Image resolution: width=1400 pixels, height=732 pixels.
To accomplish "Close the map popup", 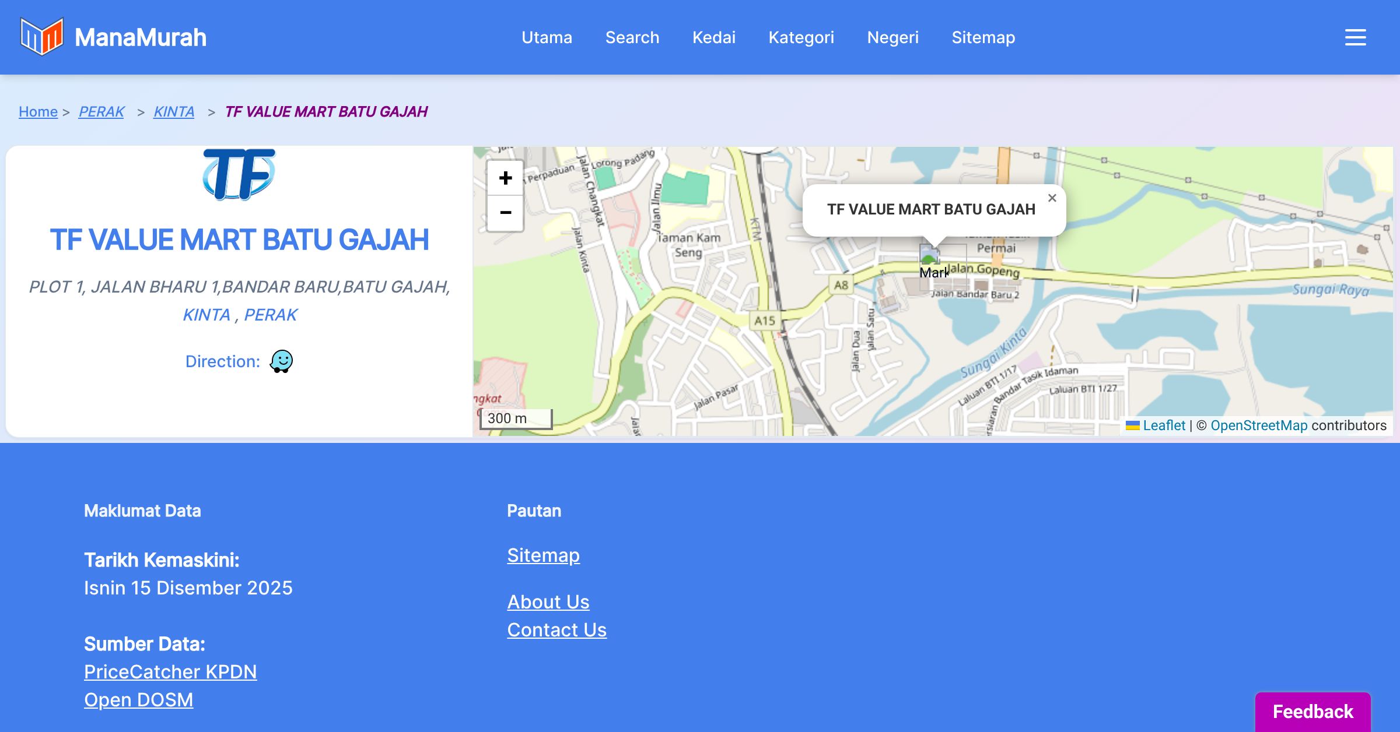I will click(x=1052, y=198).
